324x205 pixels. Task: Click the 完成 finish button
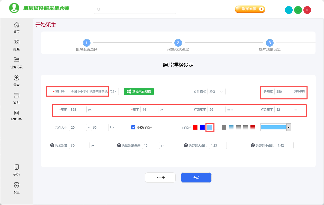[196, 178]
